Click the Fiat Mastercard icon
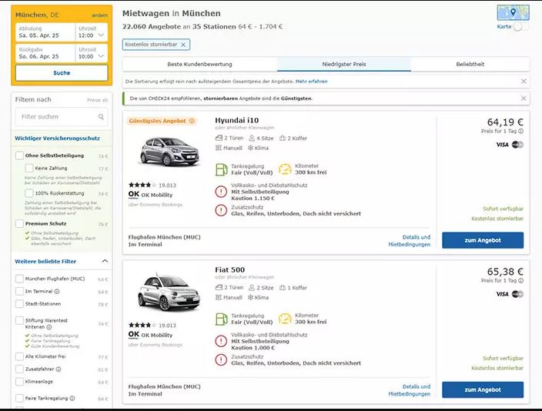 [x=517, y=294]
